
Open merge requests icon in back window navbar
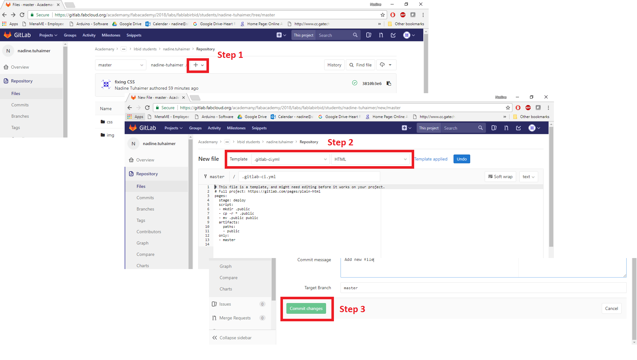click(x=381, y=35)
